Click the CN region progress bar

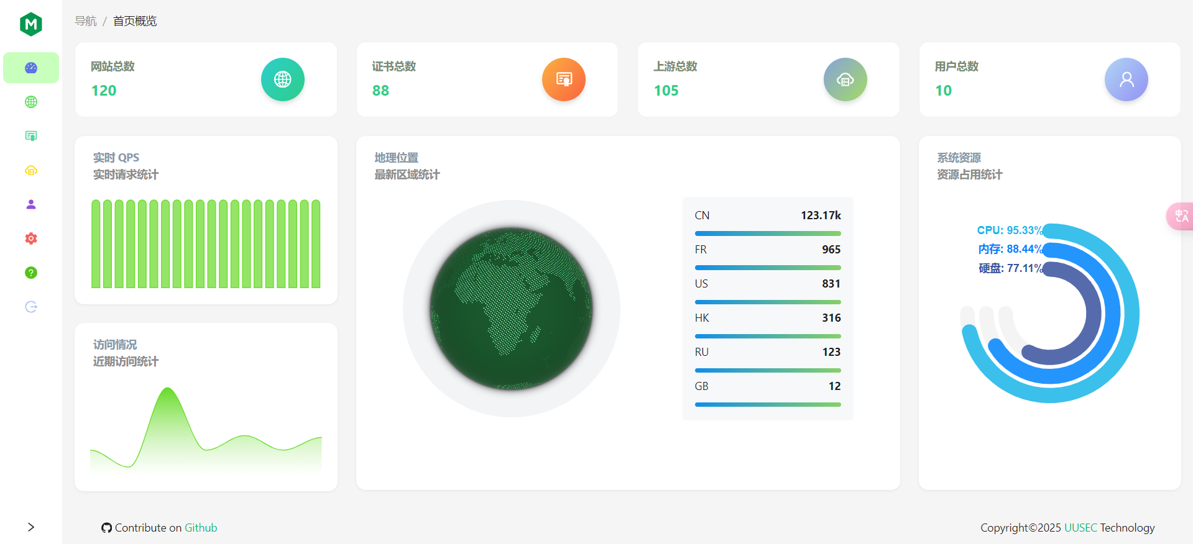point(768,233)
